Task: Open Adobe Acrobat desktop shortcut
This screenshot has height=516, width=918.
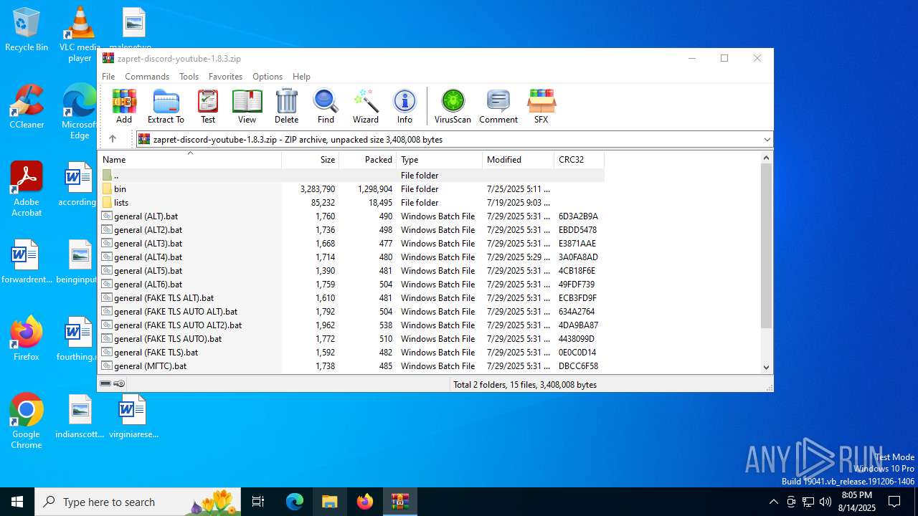Action: 27,189
